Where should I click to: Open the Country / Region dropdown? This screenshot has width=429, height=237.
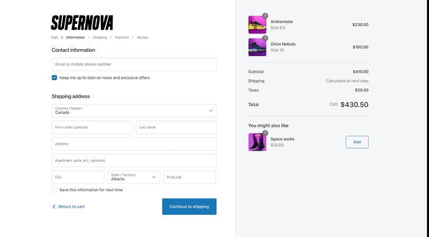pyautogui.click(x=134, y=111)
